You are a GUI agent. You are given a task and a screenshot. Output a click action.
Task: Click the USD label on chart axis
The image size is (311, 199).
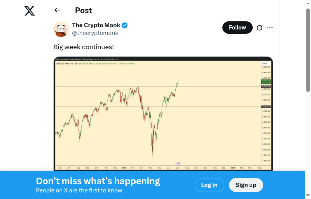265,63
